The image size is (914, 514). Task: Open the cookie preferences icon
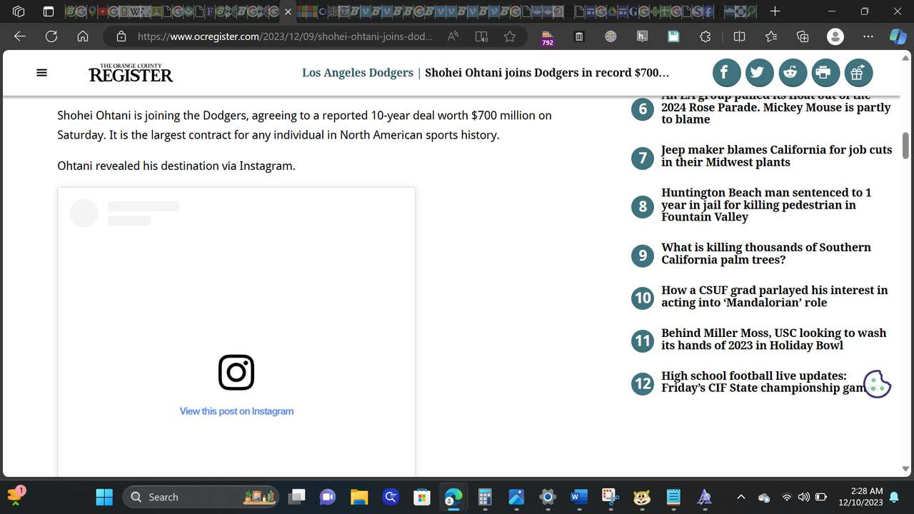coord(877,384)
